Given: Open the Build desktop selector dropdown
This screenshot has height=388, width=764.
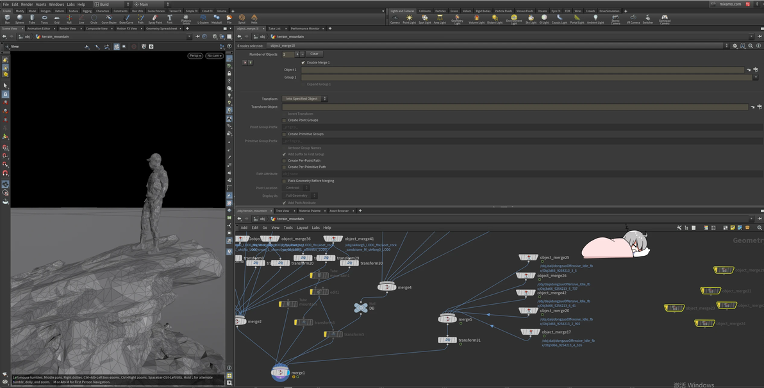Looking at the screenshot, I should pos(111,4).
